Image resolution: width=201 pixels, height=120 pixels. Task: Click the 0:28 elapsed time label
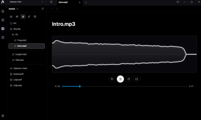tap(58, 86)
